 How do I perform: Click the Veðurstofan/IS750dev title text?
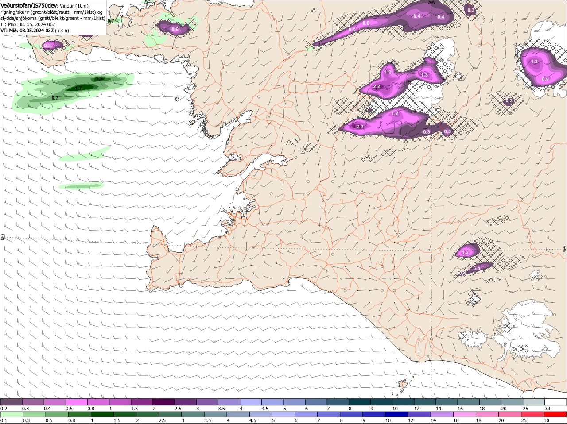(29, 5)
